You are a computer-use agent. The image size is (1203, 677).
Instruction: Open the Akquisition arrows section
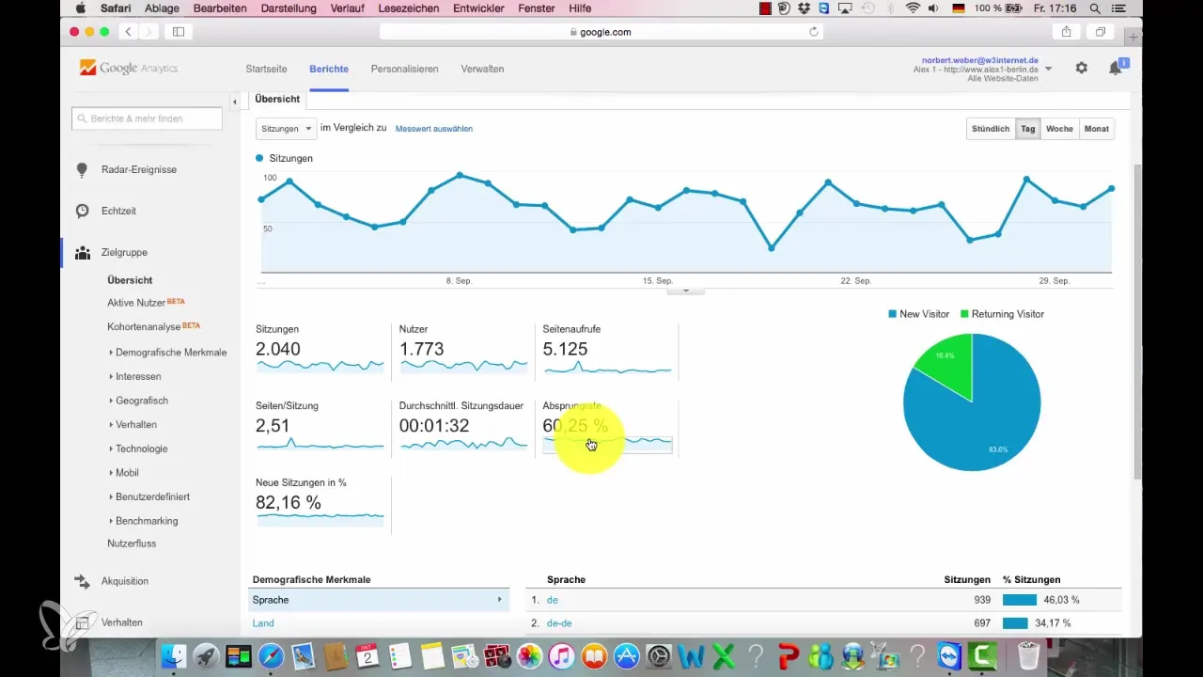coord(83,581)
